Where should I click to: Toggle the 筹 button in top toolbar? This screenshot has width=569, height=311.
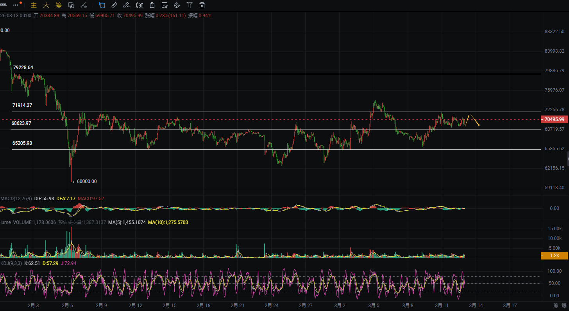[59, 5]
